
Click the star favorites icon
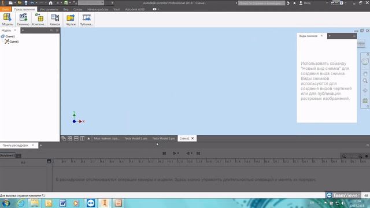[294, 3]
